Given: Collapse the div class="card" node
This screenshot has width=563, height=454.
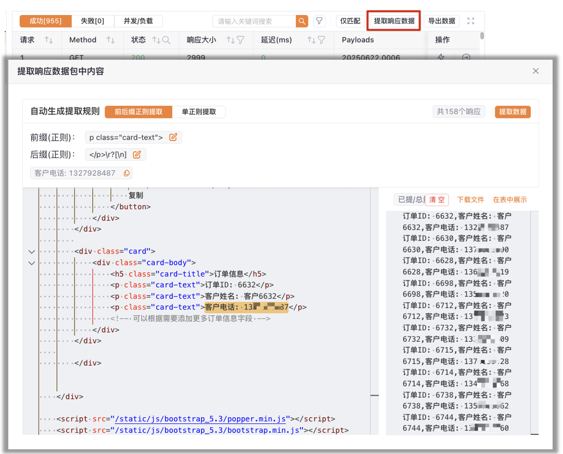Looking at the screenshot, I should point(32,251).
